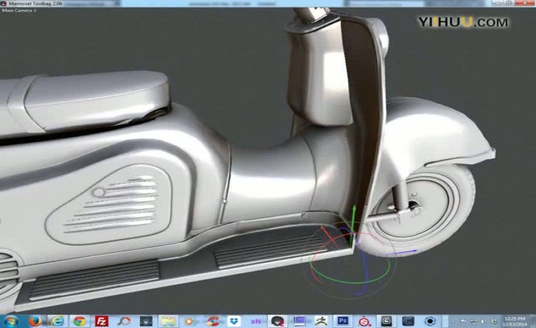Click the taskbar clock showing 12:25 PM
This screenshot has height=328, width=536.
[x=515, y=321]
